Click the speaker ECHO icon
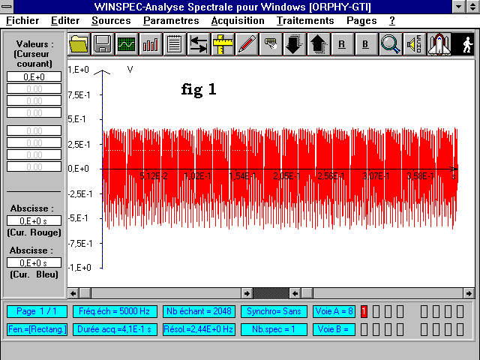This screenshot has height=360, width=480. point(414,44)
